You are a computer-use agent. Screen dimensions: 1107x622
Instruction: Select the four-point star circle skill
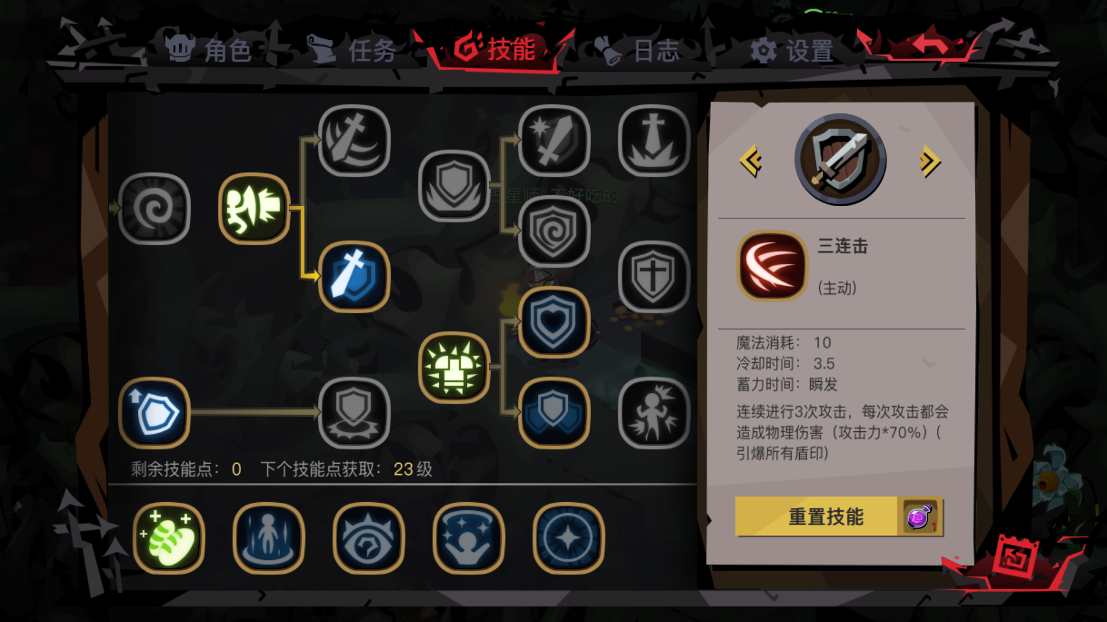click(568, 538)
